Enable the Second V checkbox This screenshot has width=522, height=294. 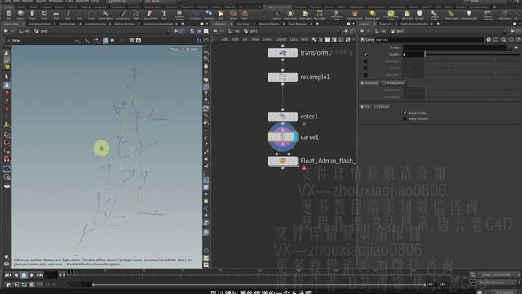(365, 75)
